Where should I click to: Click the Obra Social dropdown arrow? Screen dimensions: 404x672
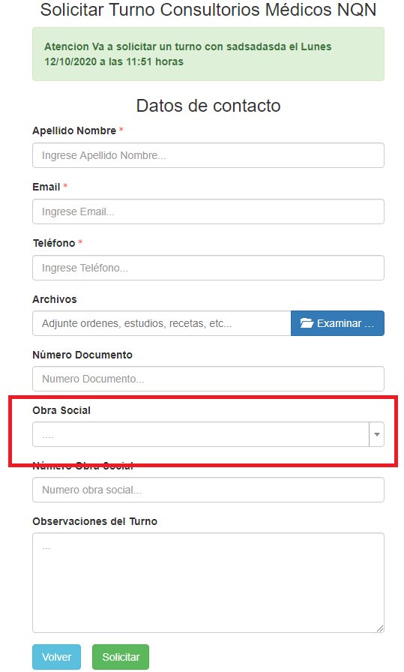coord(376,434)
